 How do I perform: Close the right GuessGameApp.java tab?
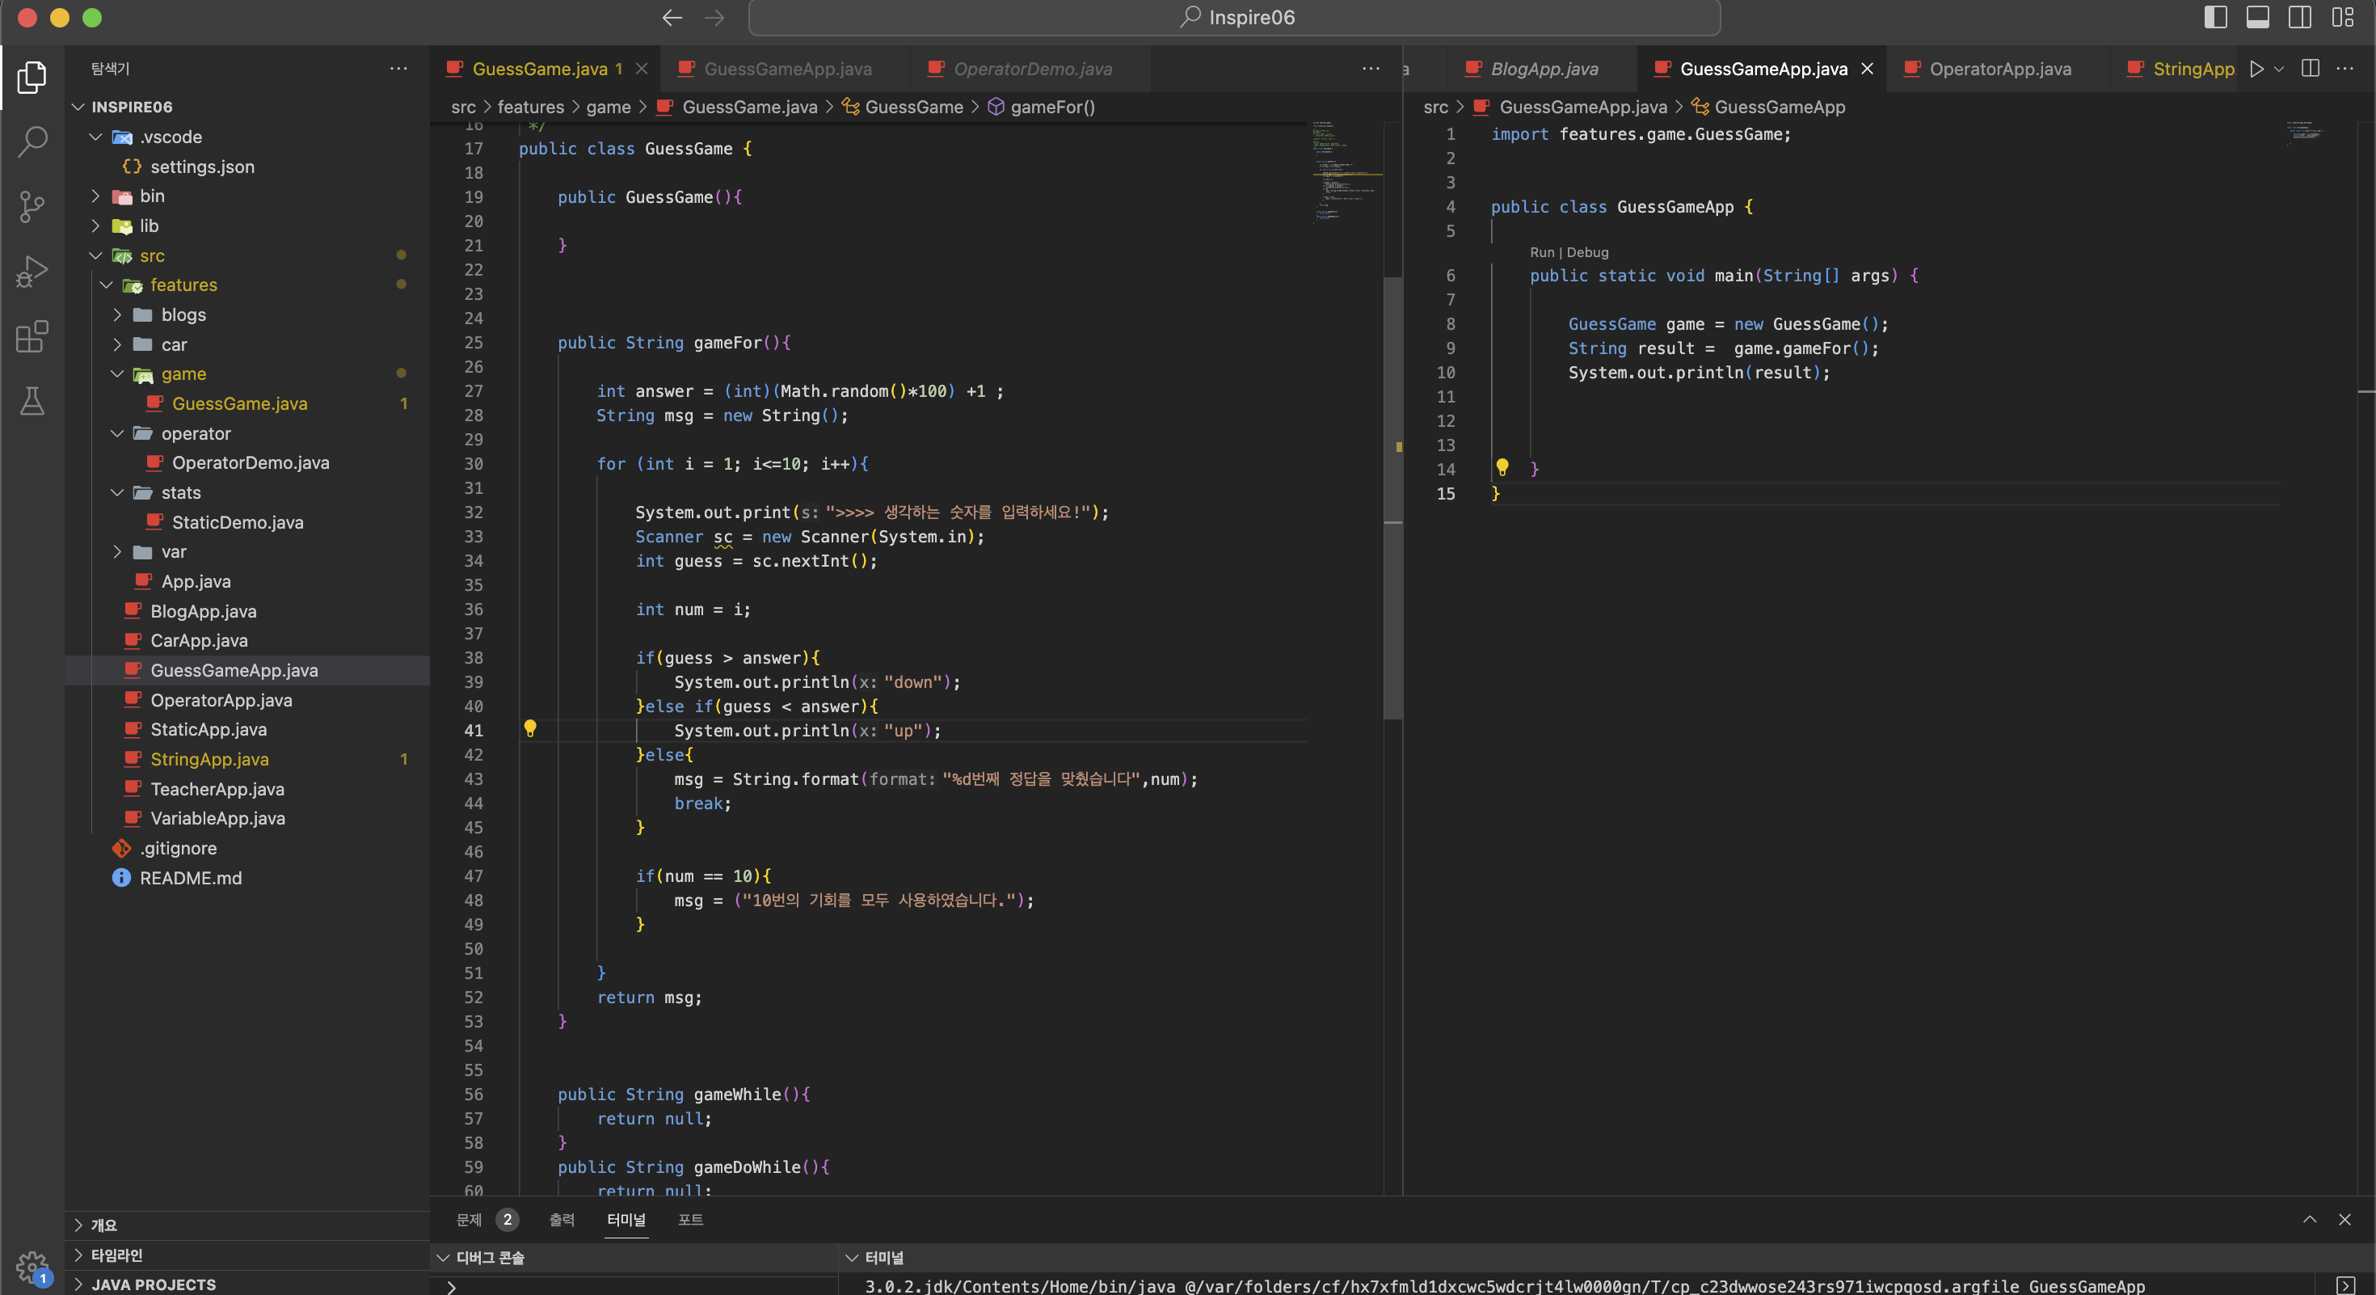1867,68
